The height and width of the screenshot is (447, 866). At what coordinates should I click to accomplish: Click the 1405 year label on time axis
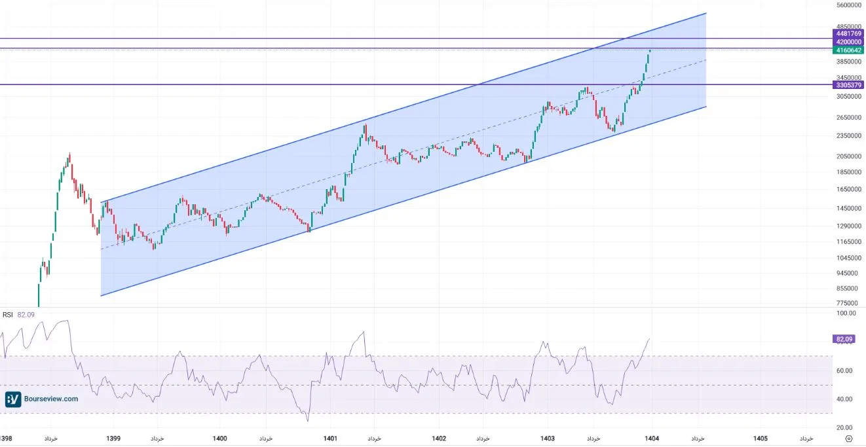coord(761,438)
